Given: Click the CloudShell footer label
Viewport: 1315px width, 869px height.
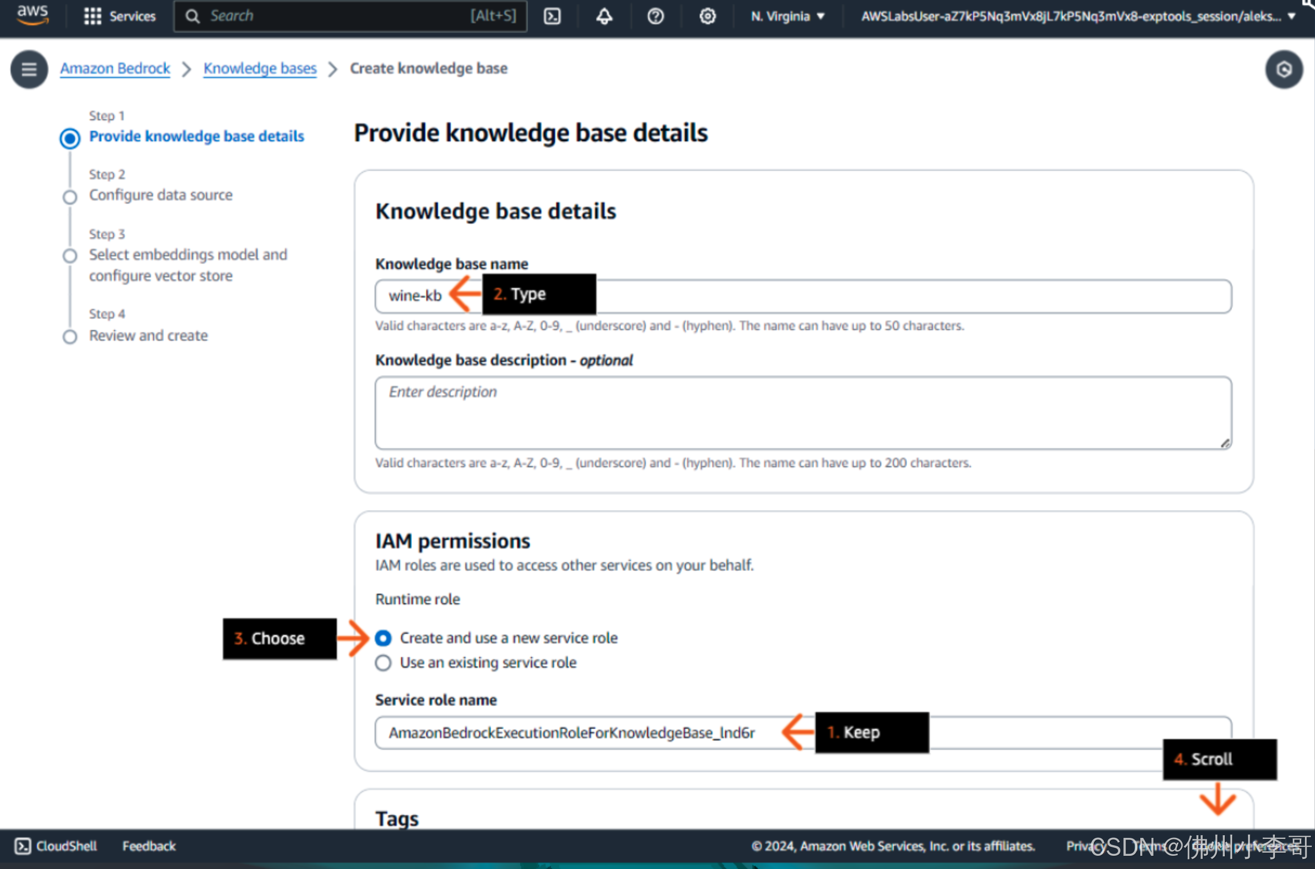Looking at the screenshot, I should [x=66, y=846].
